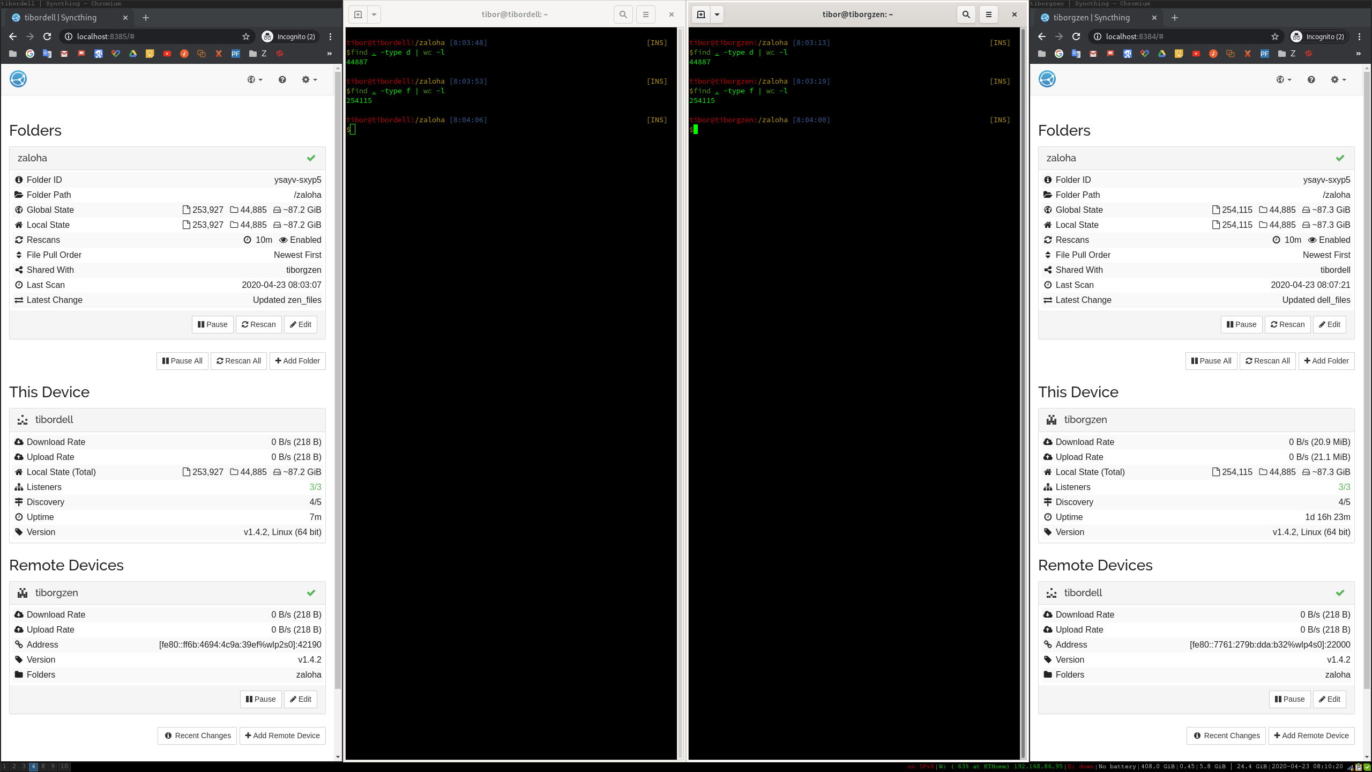Click the bookmark star in the left address bar
Image resolution: width=1372 pixels, height=772 pixels.
(x=245, y=36)
